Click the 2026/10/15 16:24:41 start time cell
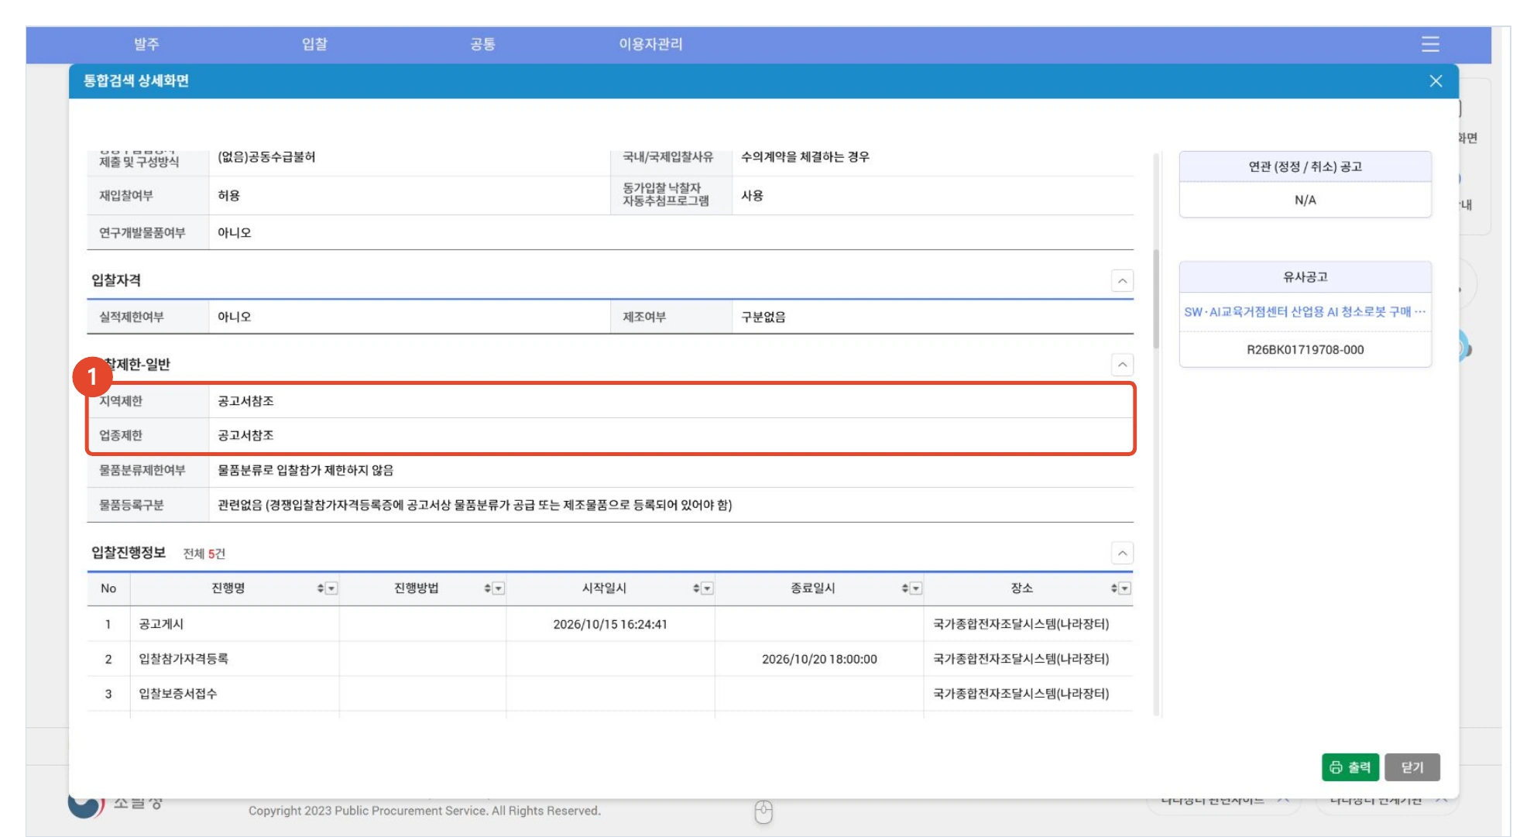 click(610, 624)
